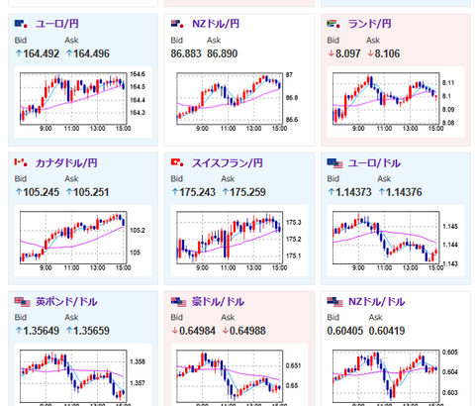The width and height of the screenshot is (475, 406).
Task: Click the Australian dollar/Dollar flag icon
Action: pyautogui.click(x=178, y=302)
